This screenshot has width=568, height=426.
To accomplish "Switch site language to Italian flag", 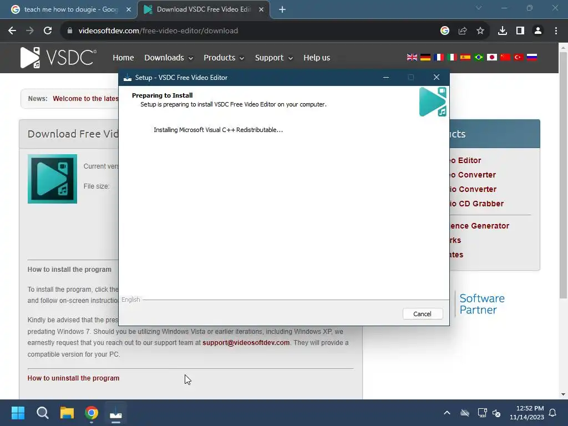I will tap(452, 57).
